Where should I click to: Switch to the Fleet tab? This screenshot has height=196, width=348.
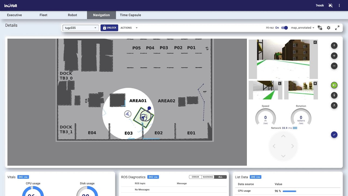[43, 15]
